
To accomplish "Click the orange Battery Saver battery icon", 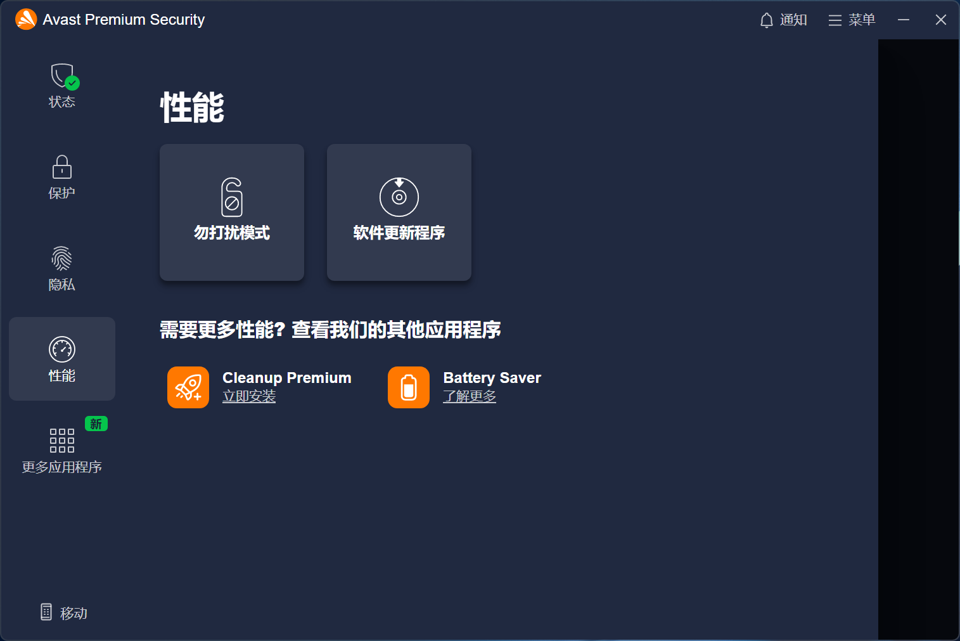I will coord(409,387).
